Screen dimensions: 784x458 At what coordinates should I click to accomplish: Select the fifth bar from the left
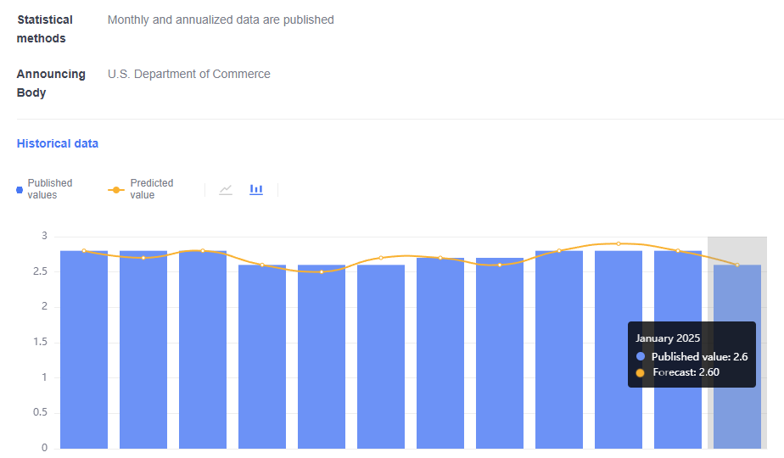click(322, 356)
